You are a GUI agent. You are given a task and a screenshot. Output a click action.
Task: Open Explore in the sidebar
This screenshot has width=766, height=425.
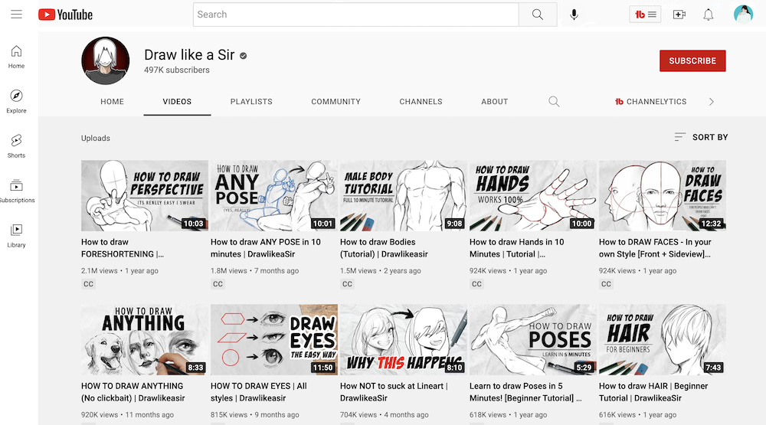pyautogui.click(x=16, y=102)
